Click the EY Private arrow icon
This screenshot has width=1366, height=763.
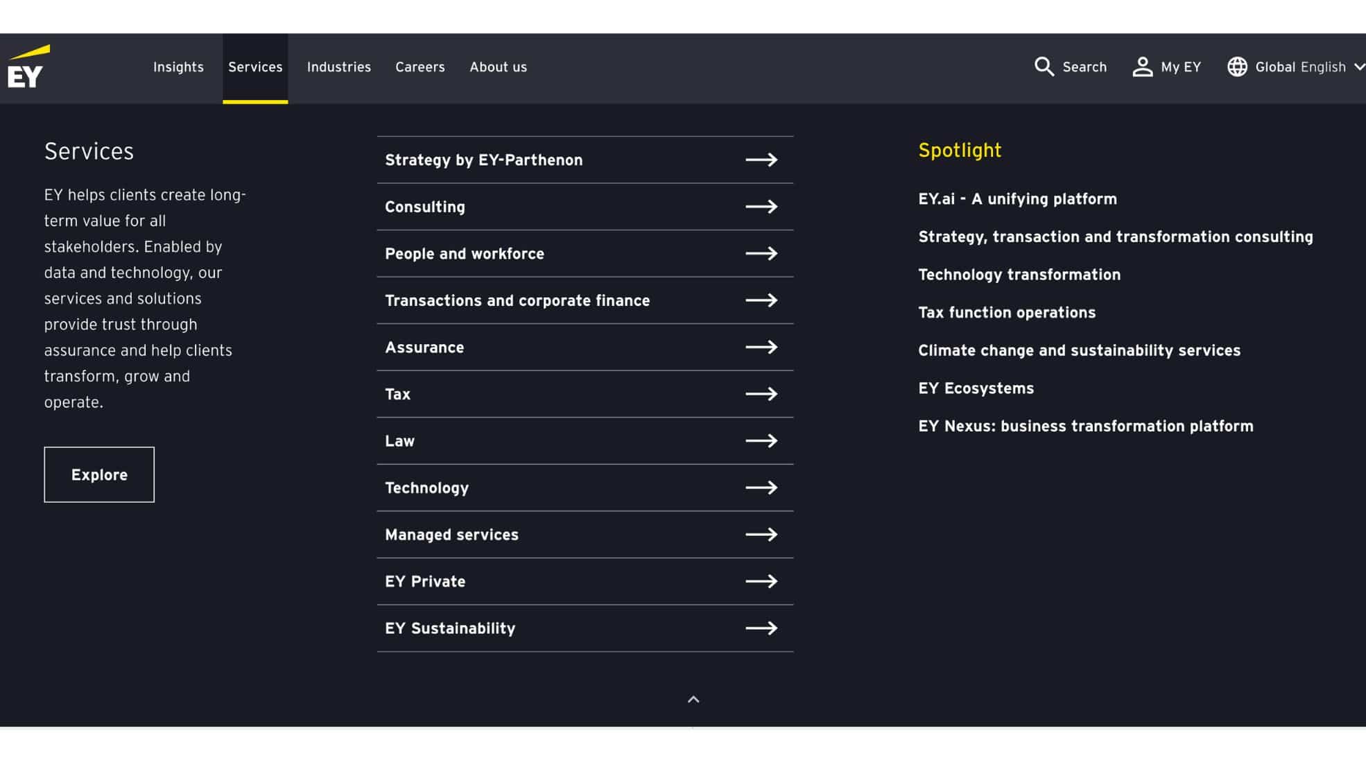761,581
